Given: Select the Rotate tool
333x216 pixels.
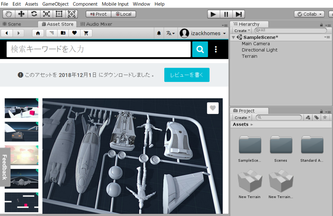Looking at the screenshot, I should pos(34,14).
